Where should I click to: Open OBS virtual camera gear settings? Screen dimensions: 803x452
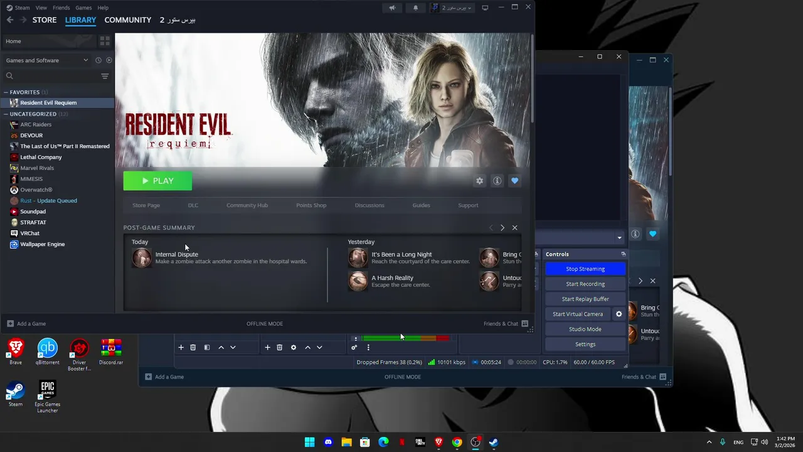pos(619,314)
